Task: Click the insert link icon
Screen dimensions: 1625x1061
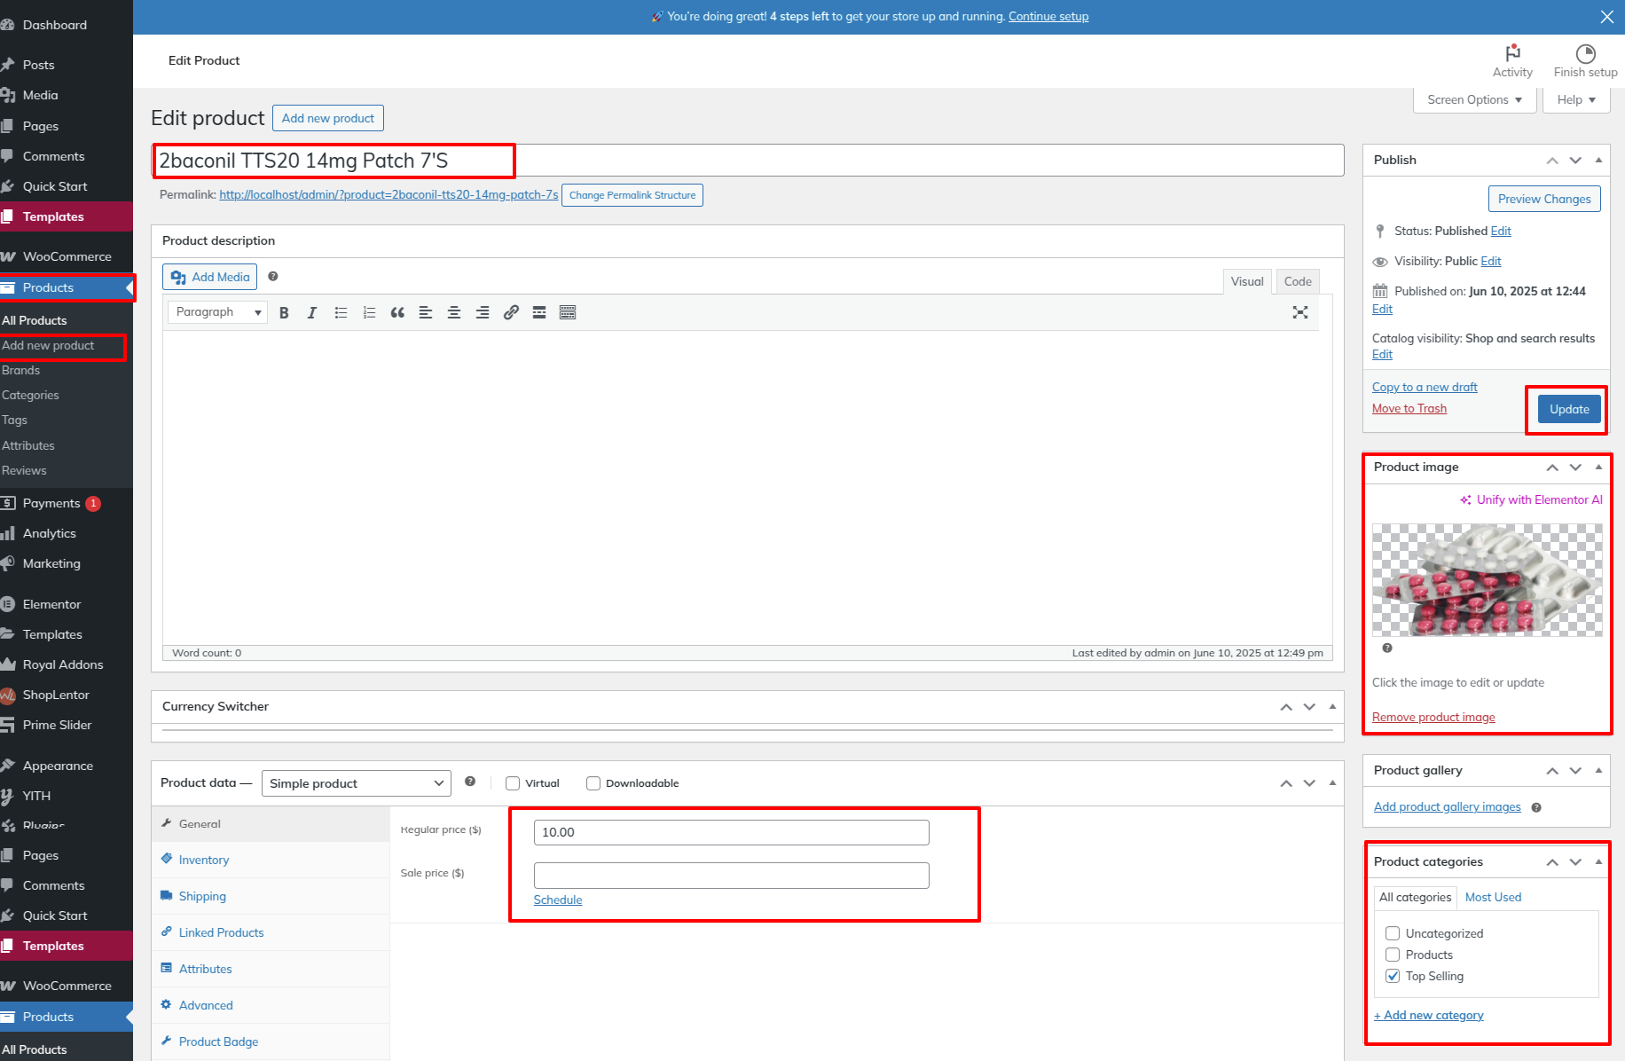Action: coord(511,312)
